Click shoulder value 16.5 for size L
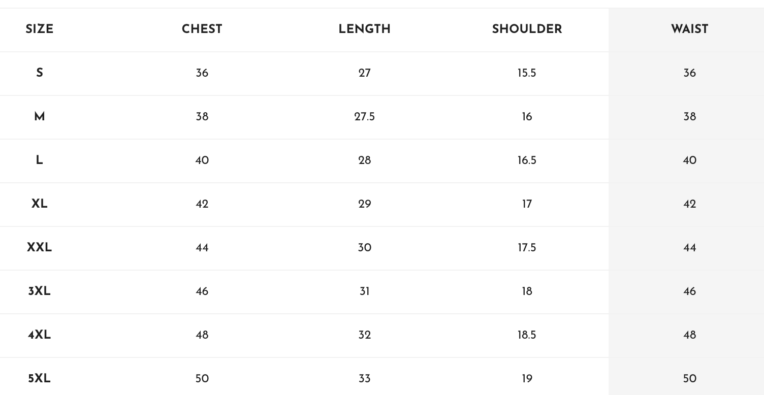764x395 pixels. (x=527, y=160)
